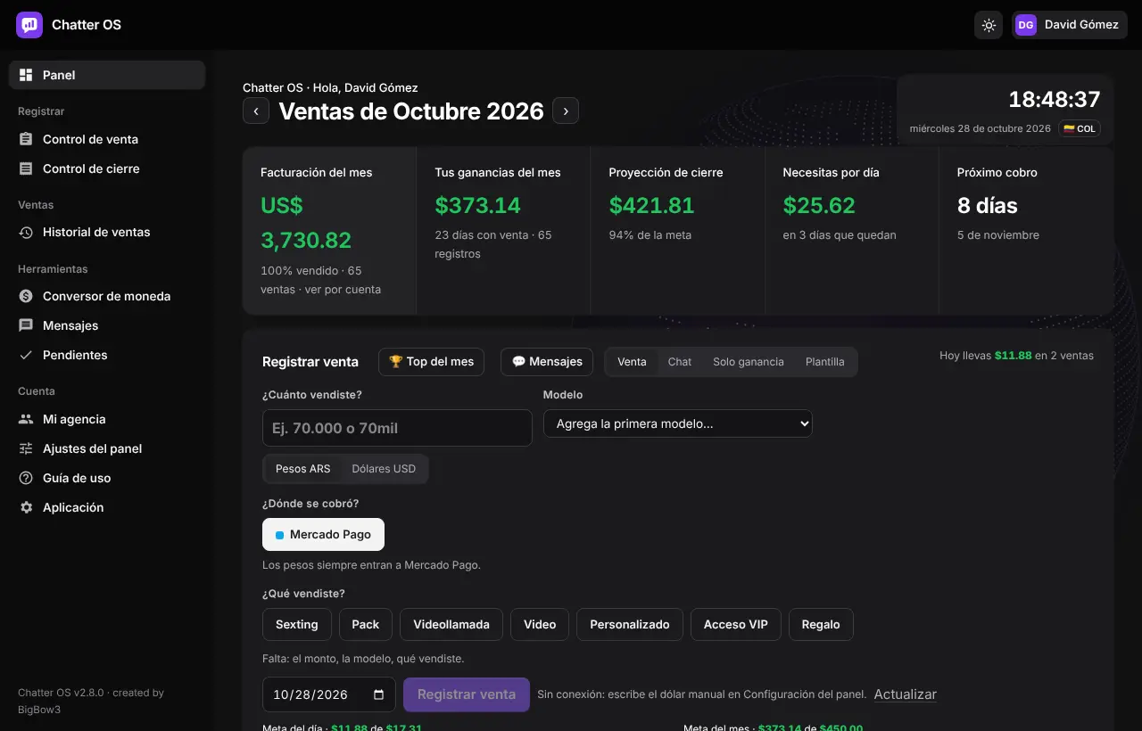The height and width of the screenshot is (731, 1142).
Task: Click the DG avatar badge
Action: coord(1026,25)
